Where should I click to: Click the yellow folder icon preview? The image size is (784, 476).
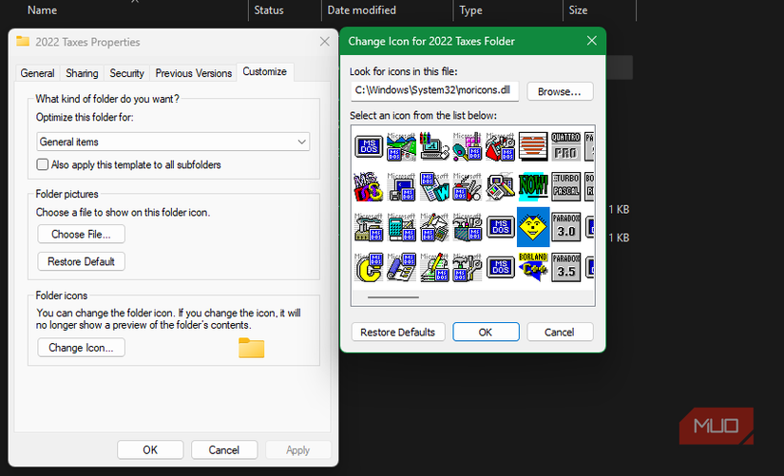[252, 348]
